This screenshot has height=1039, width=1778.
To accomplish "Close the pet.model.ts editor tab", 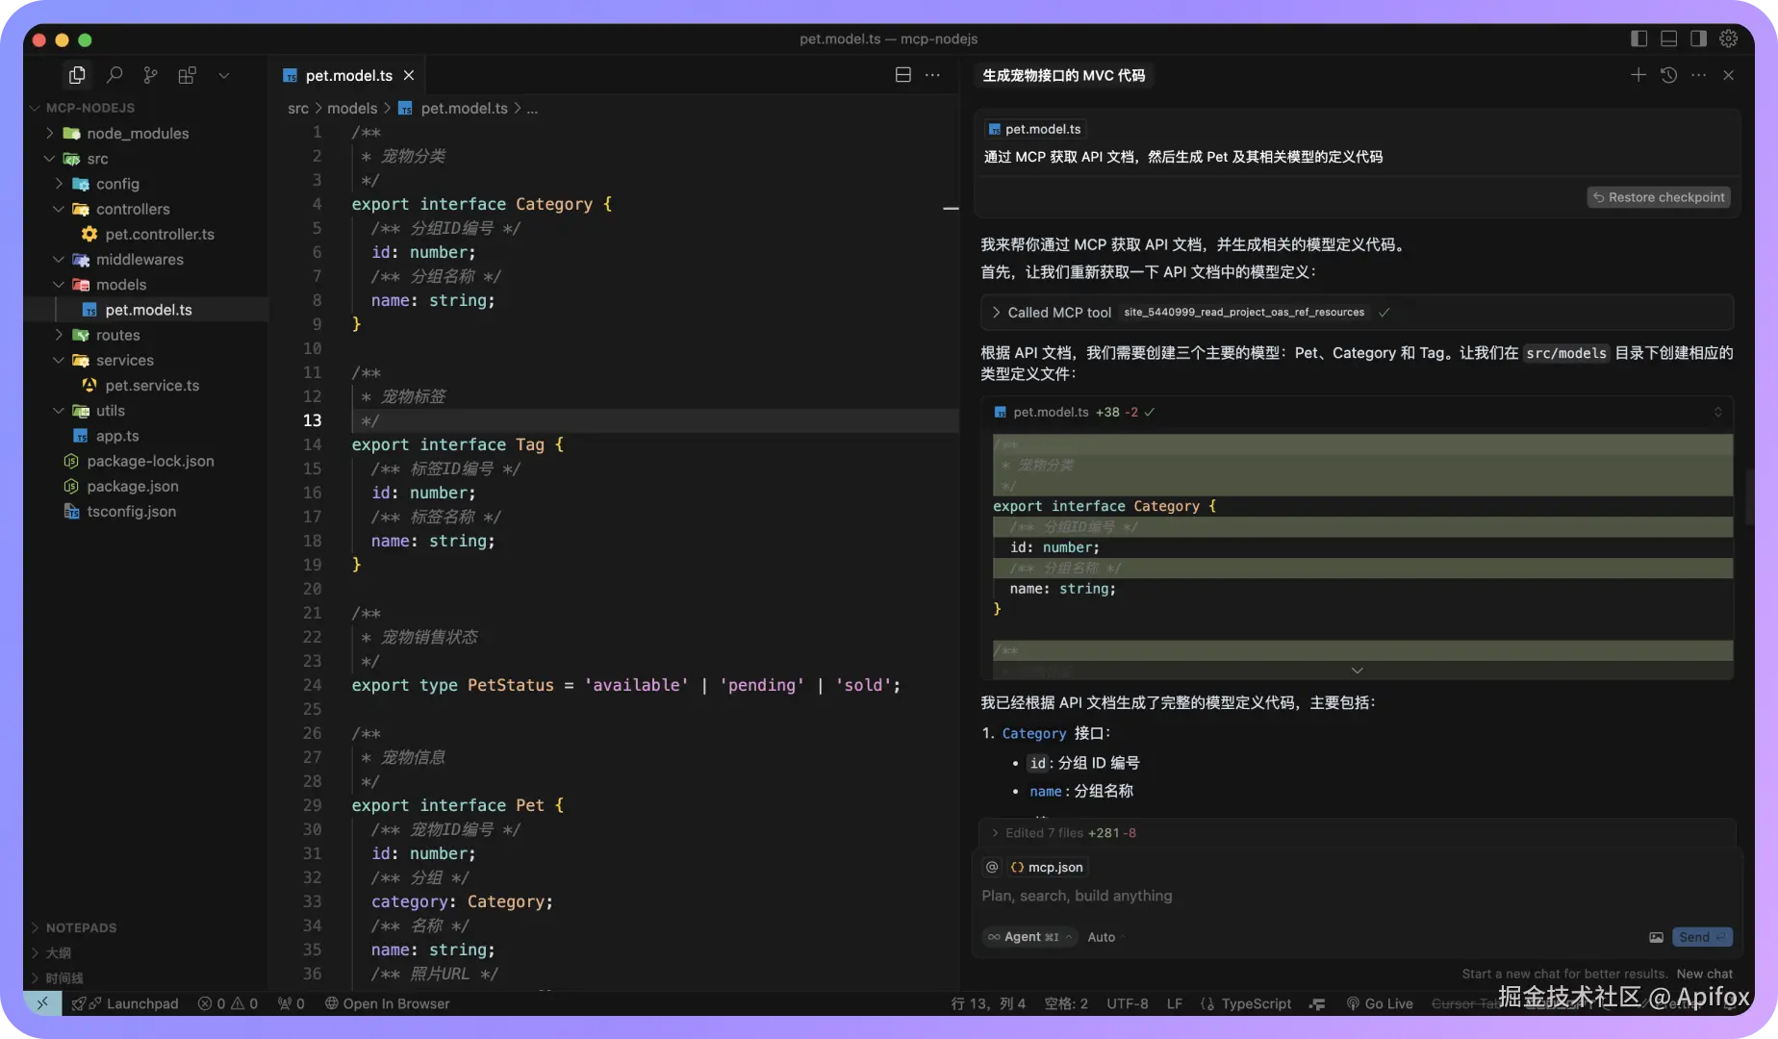I will (x=409, y=75).
